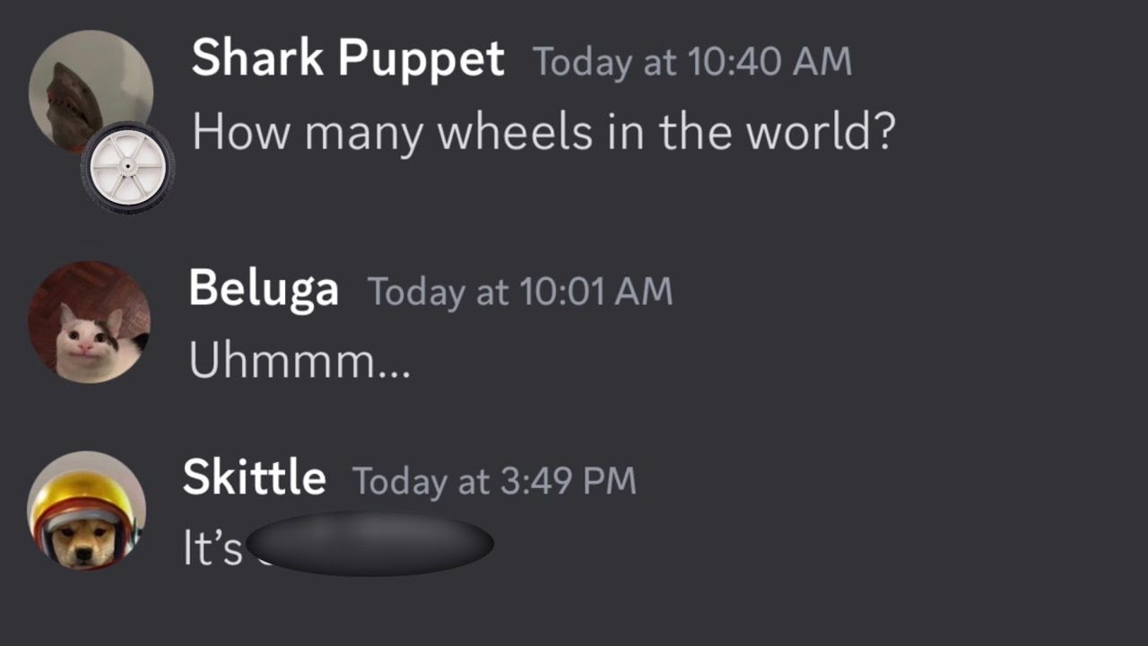1148x646 pixels.
Task: Click the "It's" text in Skittle's message
Action: tap(213, 547)
